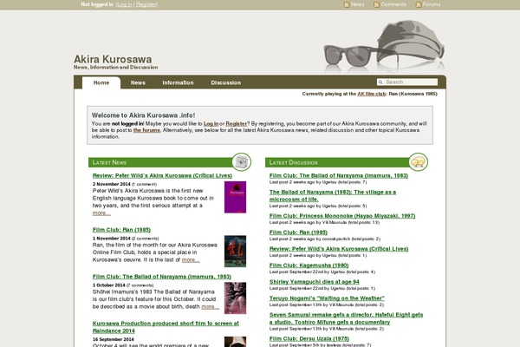Image resolution: width=520 pixels, height=347 pixels.
Task: Open 'the forums' link in welcome box
Action: [x=146, y=130]
